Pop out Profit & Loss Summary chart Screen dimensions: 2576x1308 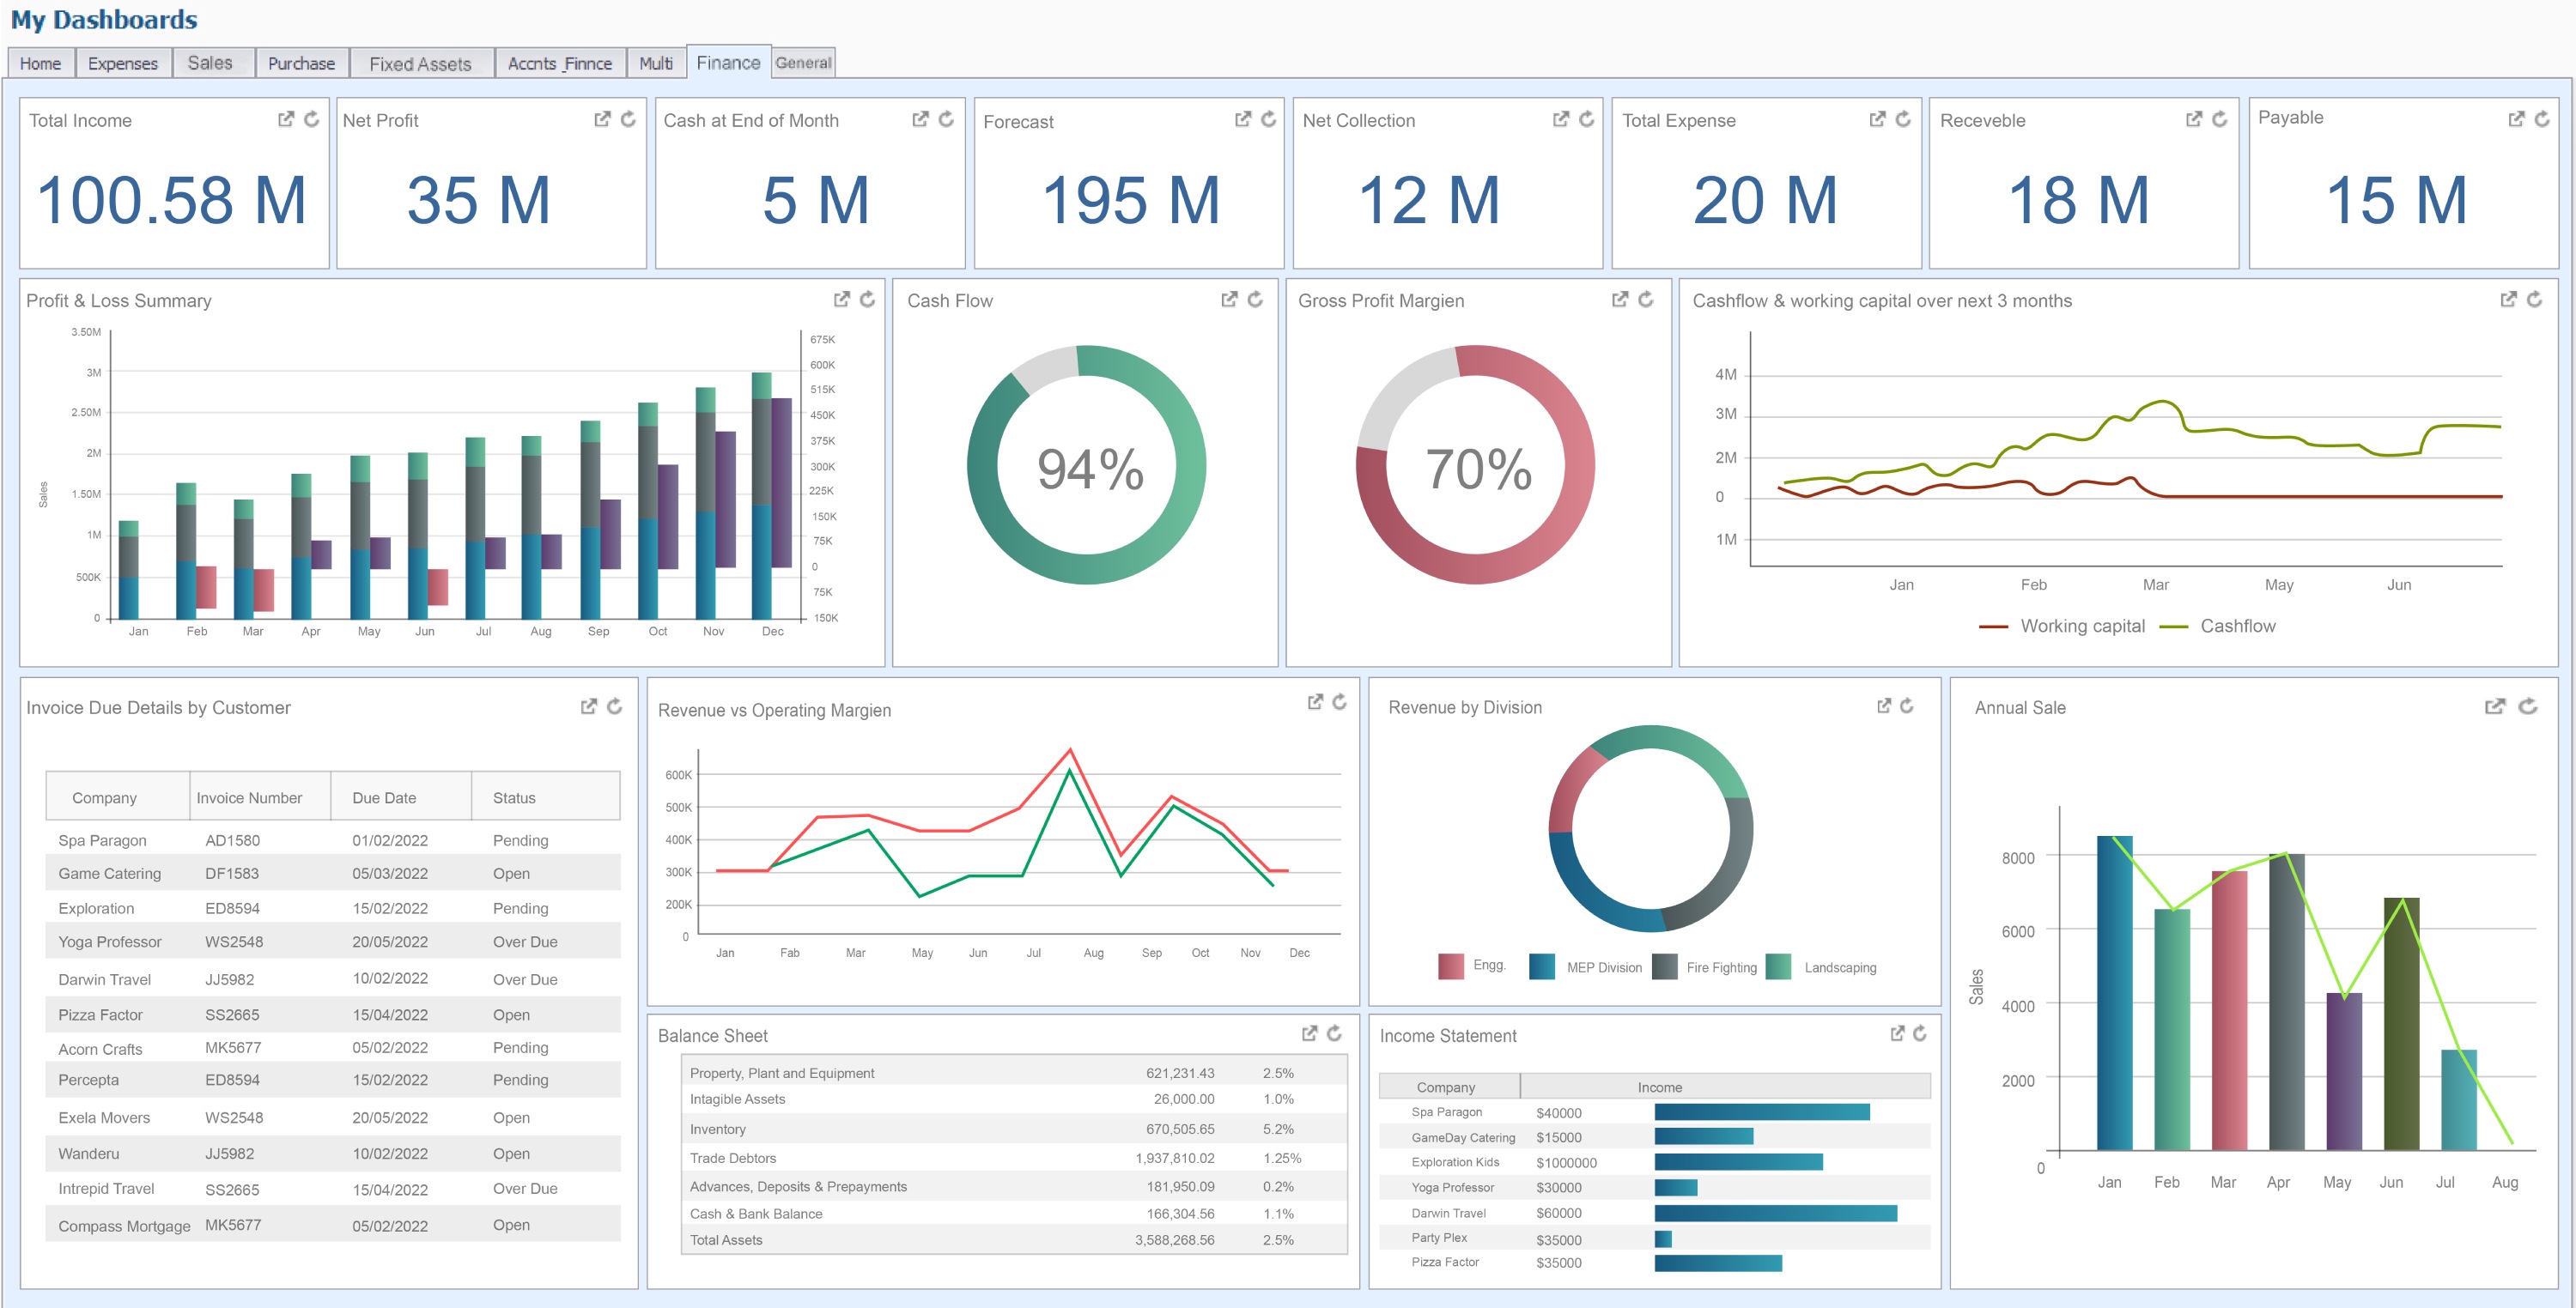[842, 299]
